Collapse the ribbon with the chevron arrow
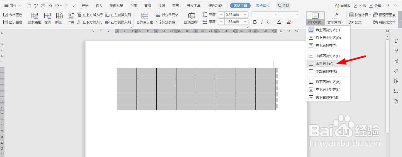Image resolution: width=402 pixels, height=157 pixels. 396,6
